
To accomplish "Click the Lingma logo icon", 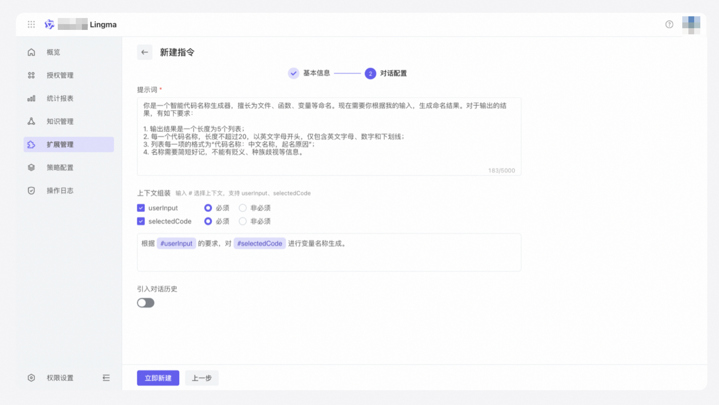I will coord(50,24).
